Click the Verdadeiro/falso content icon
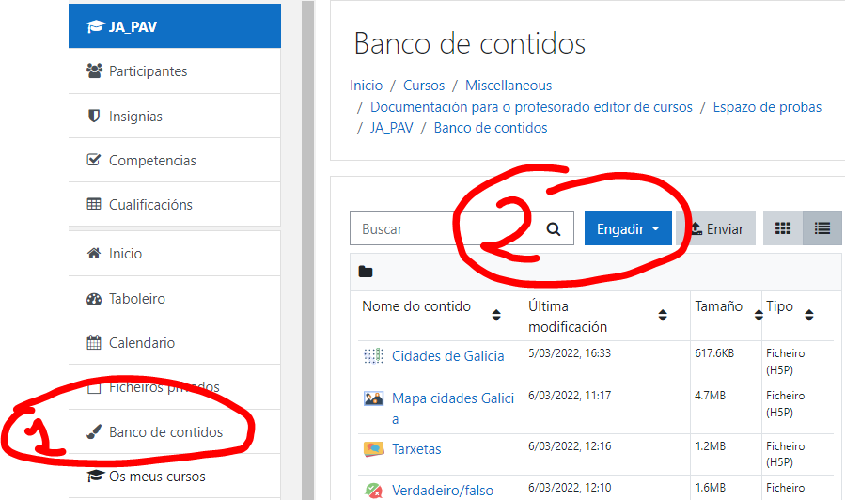The width and height of the screenshot is (845, 500). 373,490
